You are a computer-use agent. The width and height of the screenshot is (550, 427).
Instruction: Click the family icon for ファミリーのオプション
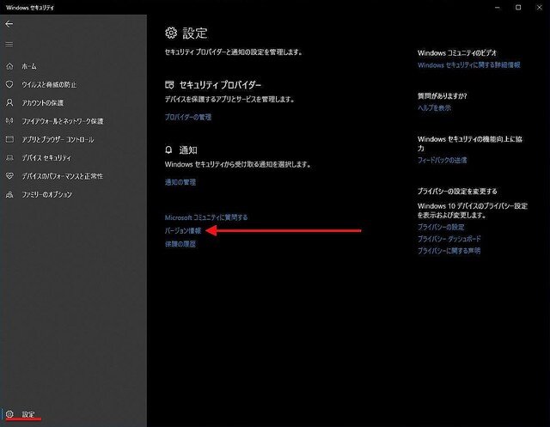pos(9,194)
